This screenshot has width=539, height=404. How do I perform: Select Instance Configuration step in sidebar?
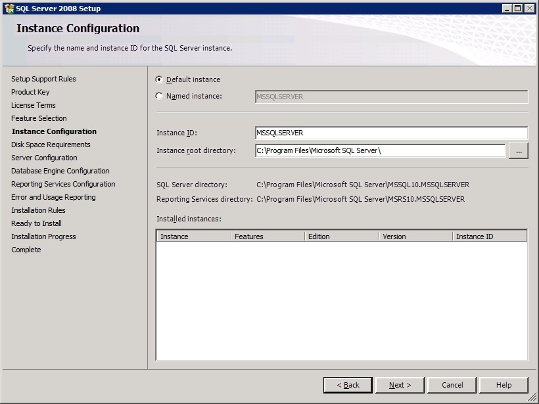(x=54, y=131)
